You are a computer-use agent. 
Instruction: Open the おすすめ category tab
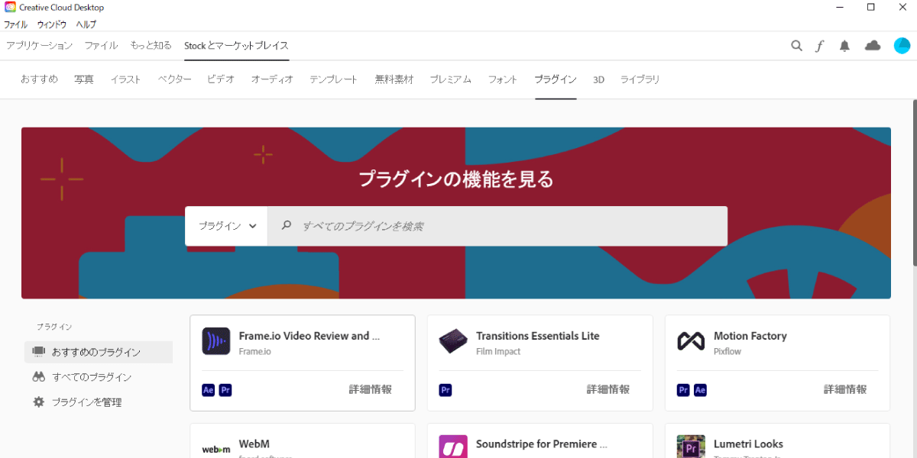[39, 79]
